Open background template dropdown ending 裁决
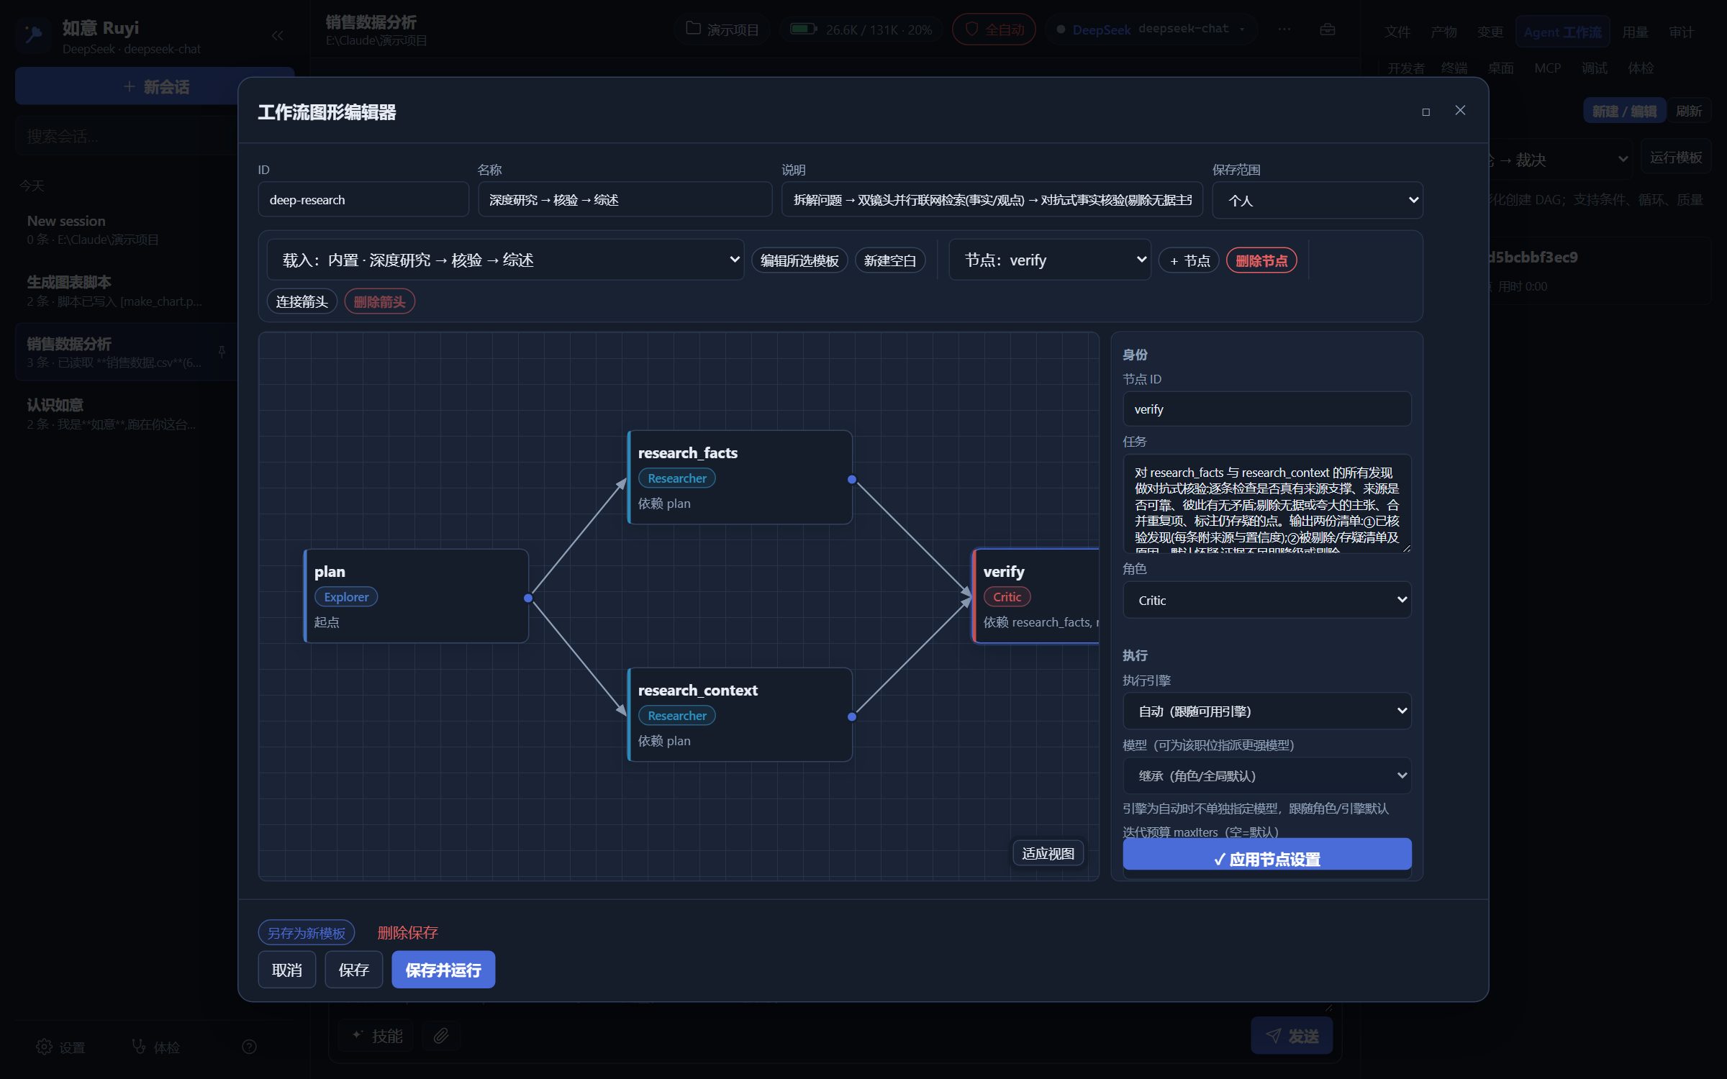The width and height of the screenshot is (1727, 1079). pyautogui.click(x=1560, y=159)
